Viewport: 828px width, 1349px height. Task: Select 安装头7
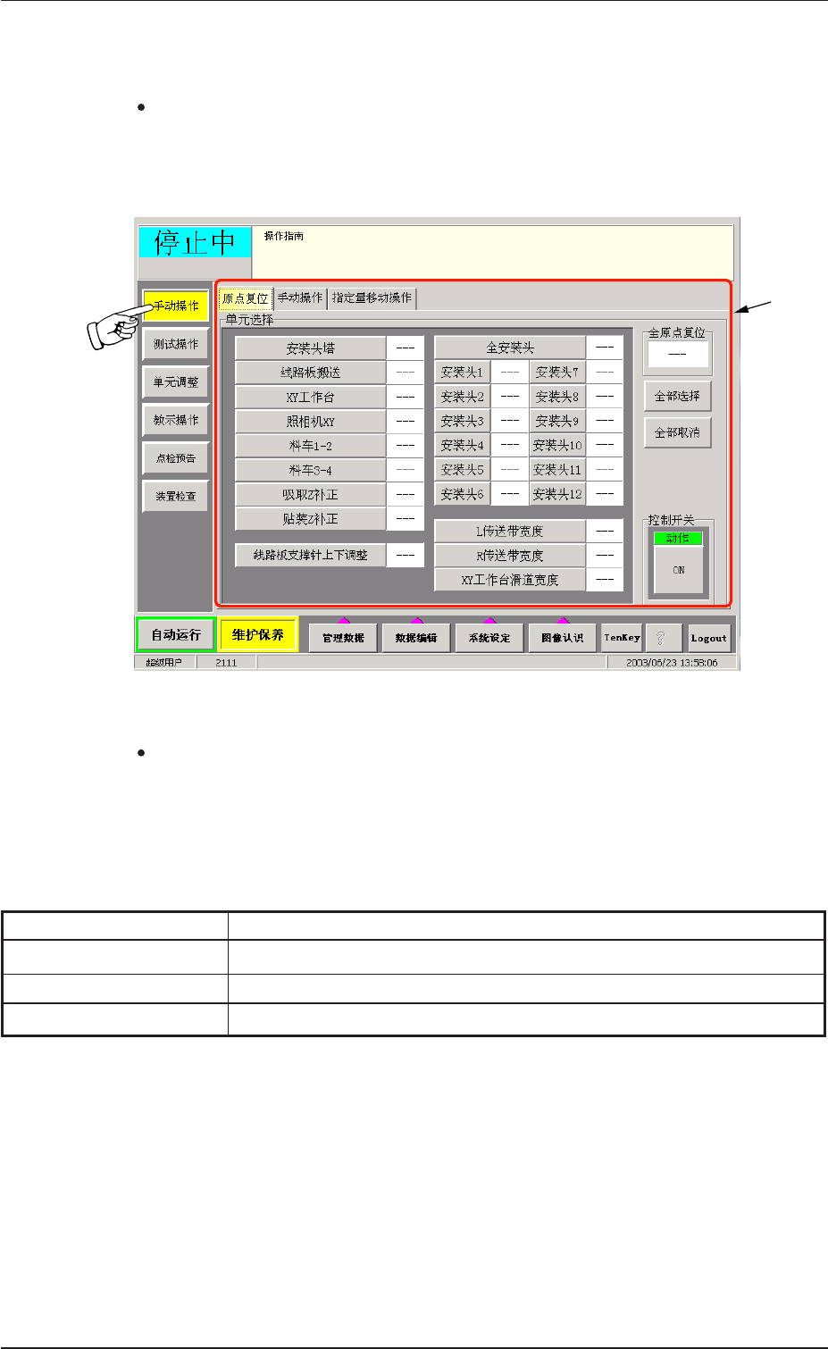[557, 372]
